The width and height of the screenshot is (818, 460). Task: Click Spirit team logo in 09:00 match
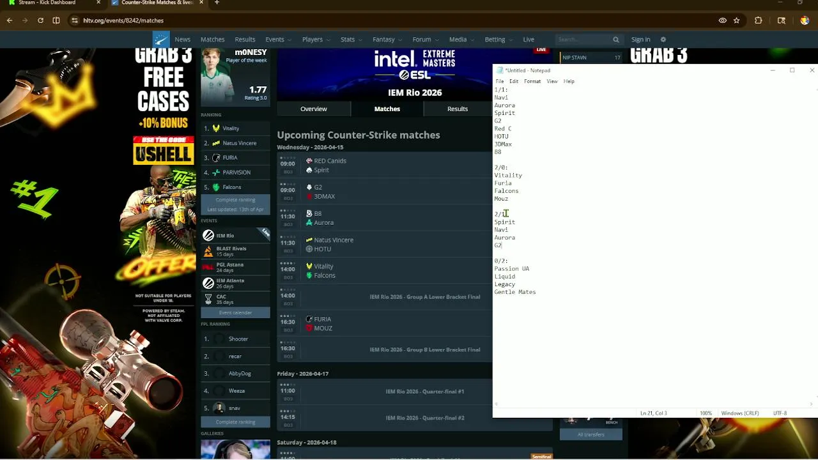point(309,170)
